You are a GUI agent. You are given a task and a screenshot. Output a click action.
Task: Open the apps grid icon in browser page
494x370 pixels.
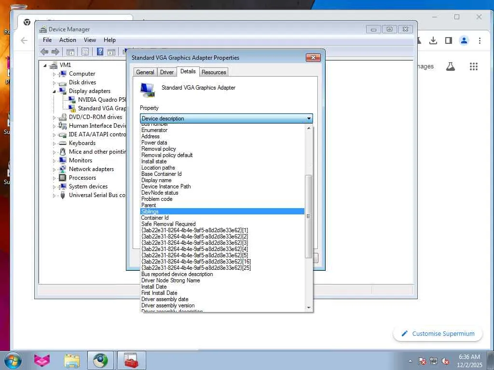click(474, 66)
